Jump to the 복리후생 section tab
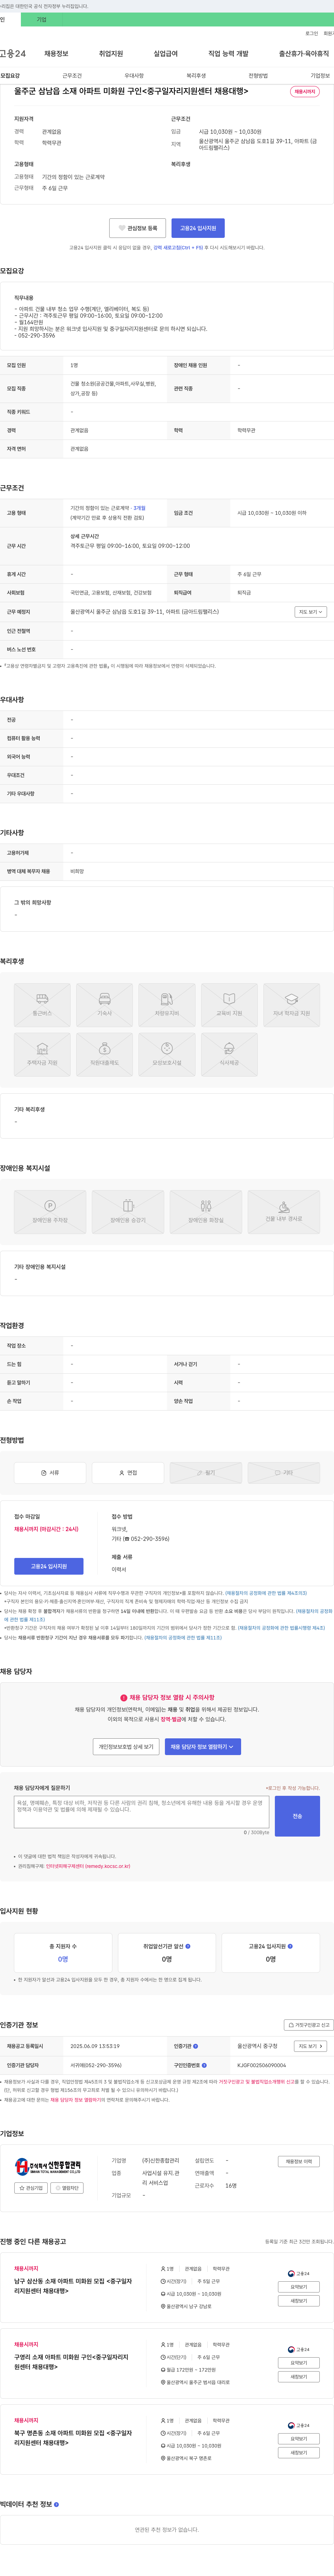This screenshot has width=334, height=2576. click(196, 76)
